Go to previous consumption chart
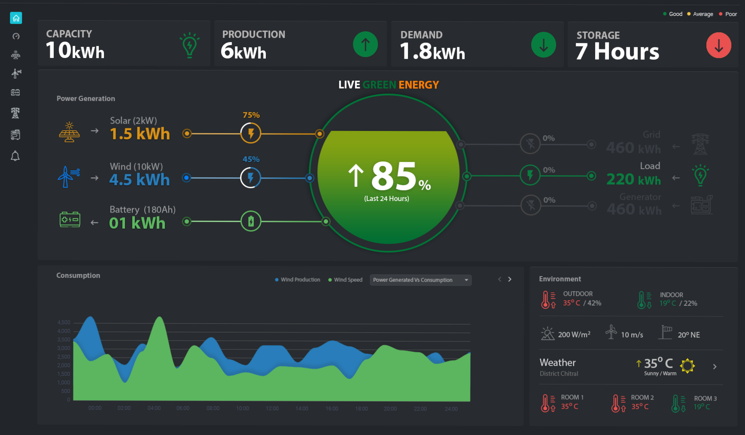The width and height of the screenshot is (745, 435). coord(499,280)
